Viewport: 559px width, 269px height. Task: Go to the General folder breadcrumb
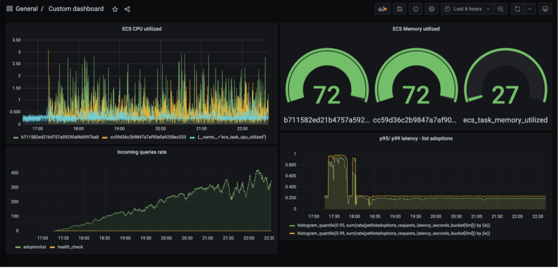pos(26,9)
